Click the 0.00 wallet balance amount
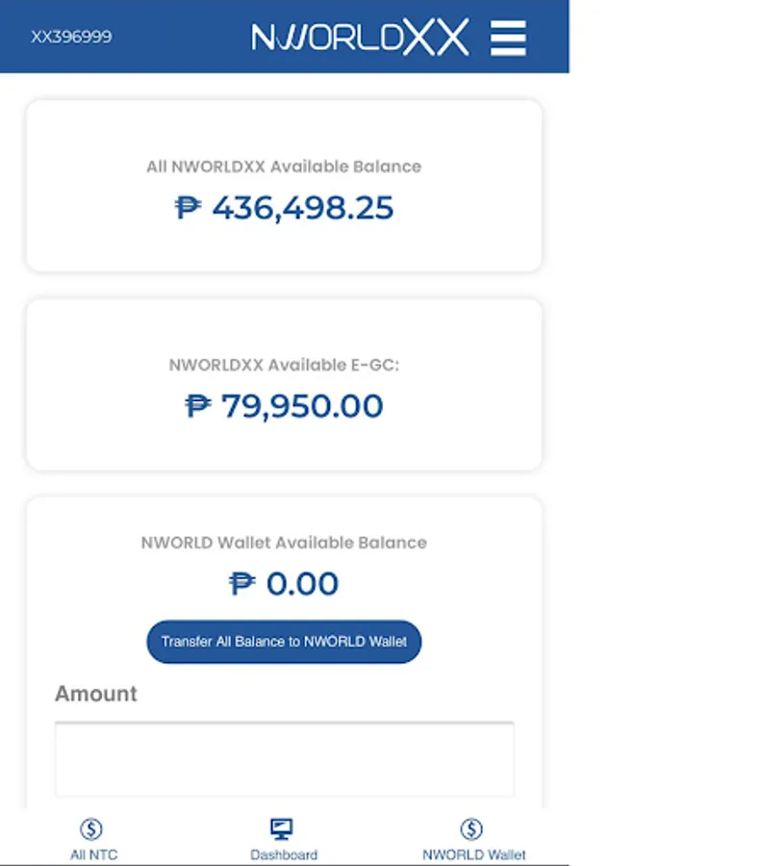This screenshot has width=761, height=866. 303,584
